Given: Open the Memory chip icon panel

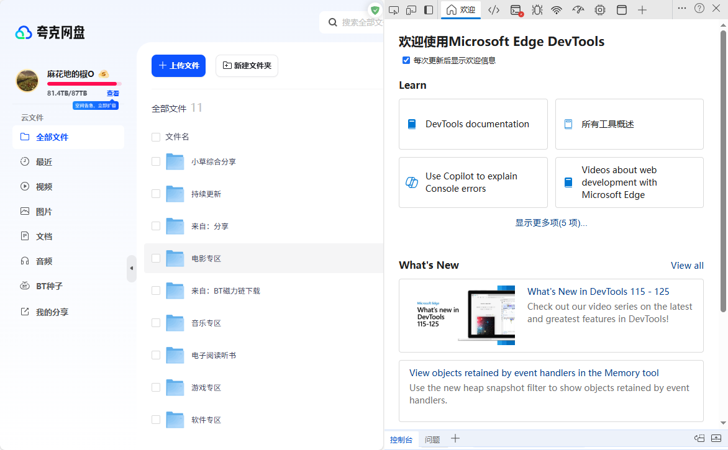Looking at the screenshot, I should [x=599, y=10].
